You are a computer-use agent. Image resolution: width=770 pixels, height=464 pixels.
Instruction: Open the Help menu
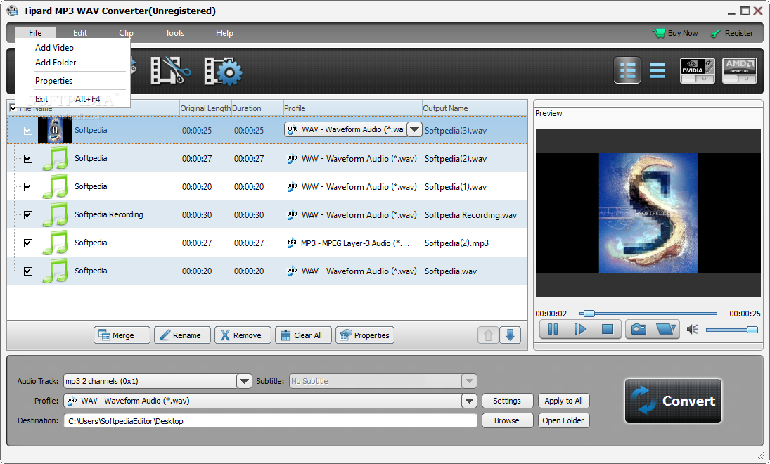pyautogui.click(x=224, y=33)
